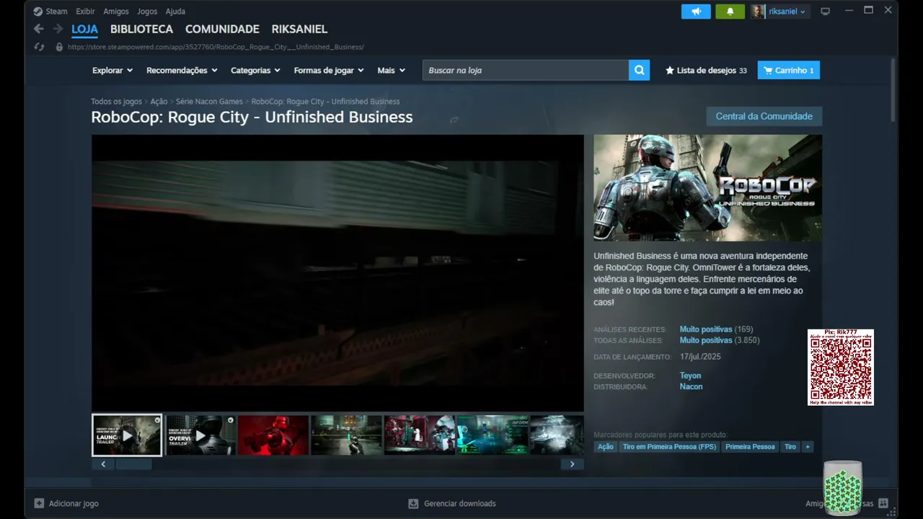Open Central da Comunidade
Viewport: 923px width, 519px height.
(764, 116)
